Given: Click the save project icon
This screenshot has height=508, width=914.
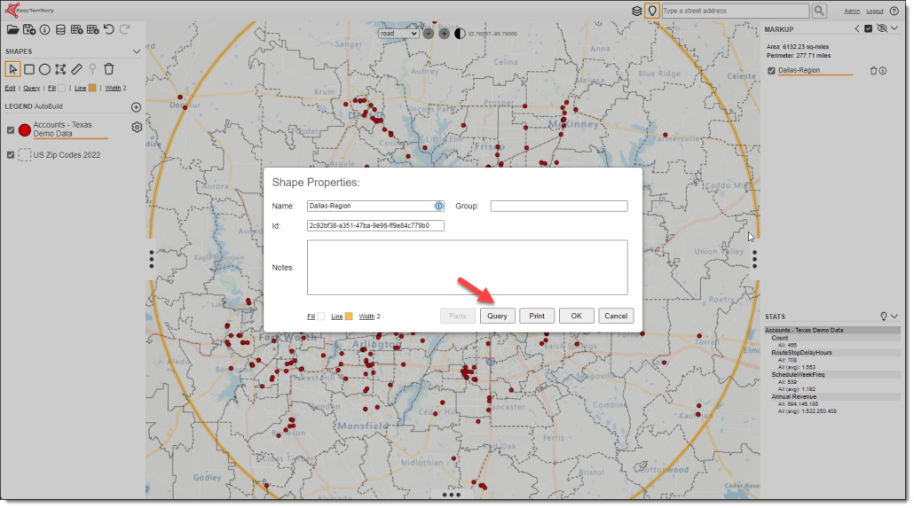Looking at the screenshot, I should 29,29.
